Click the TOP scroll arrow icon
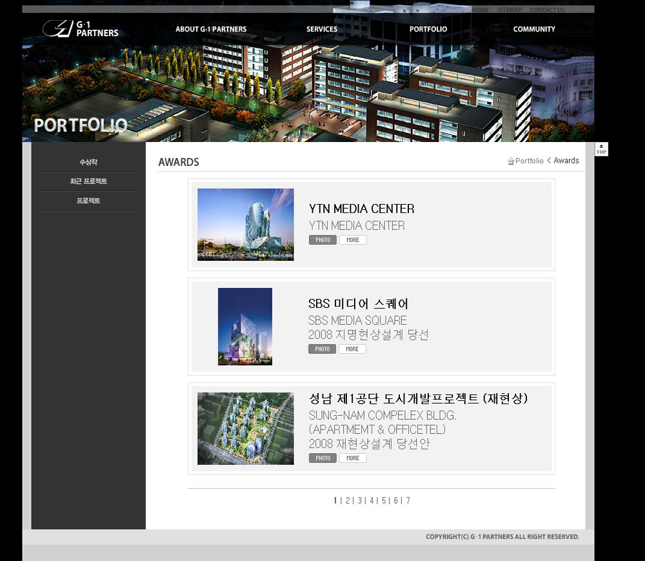The image size is (645, 561). [x=601, y=149]
